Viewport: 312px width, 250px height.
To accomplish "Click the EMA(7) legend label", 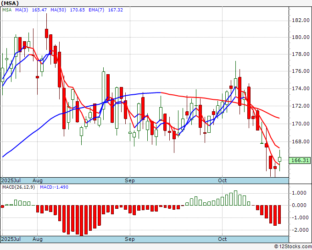I will tap(96, 10).
